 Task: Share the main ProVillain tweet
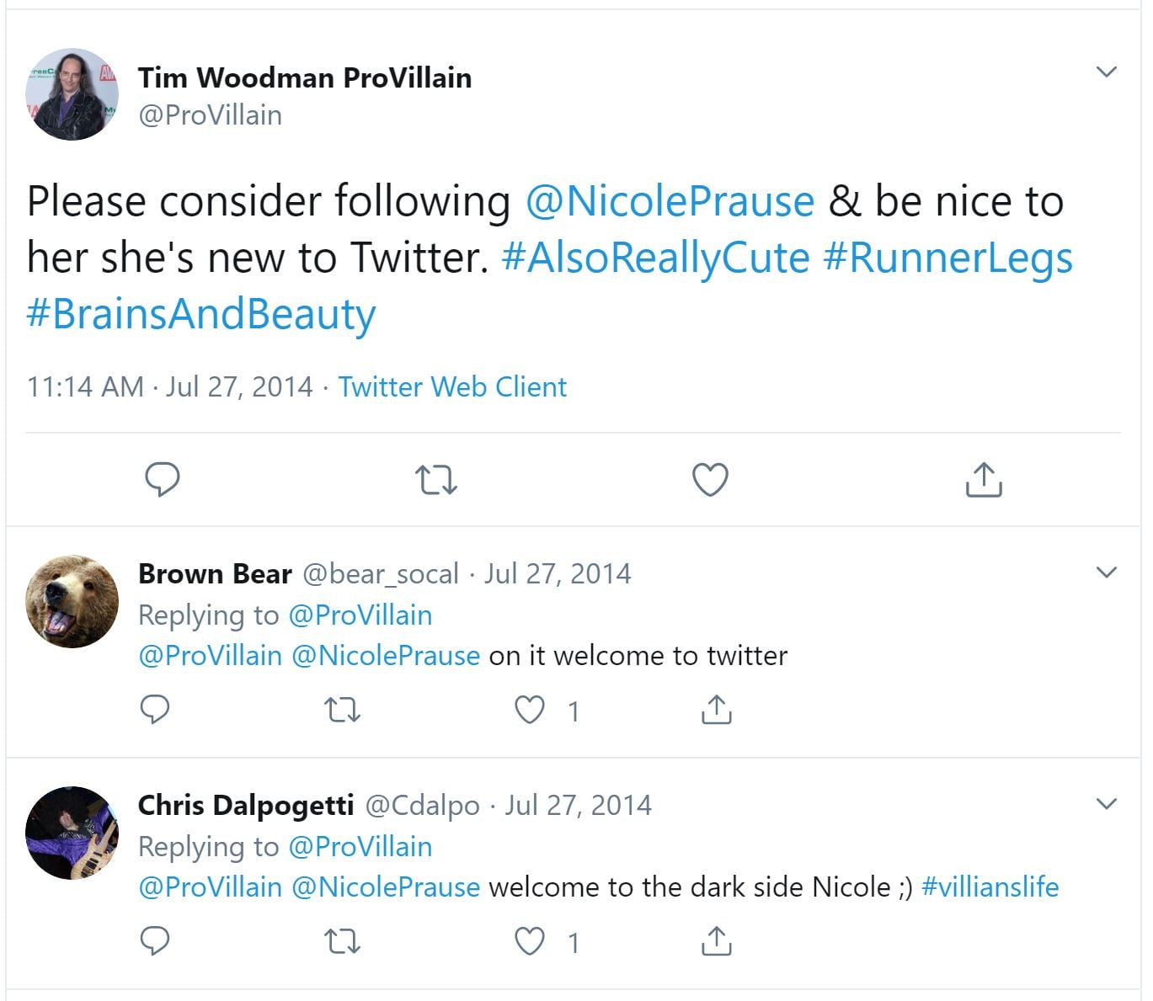[983, 479]
